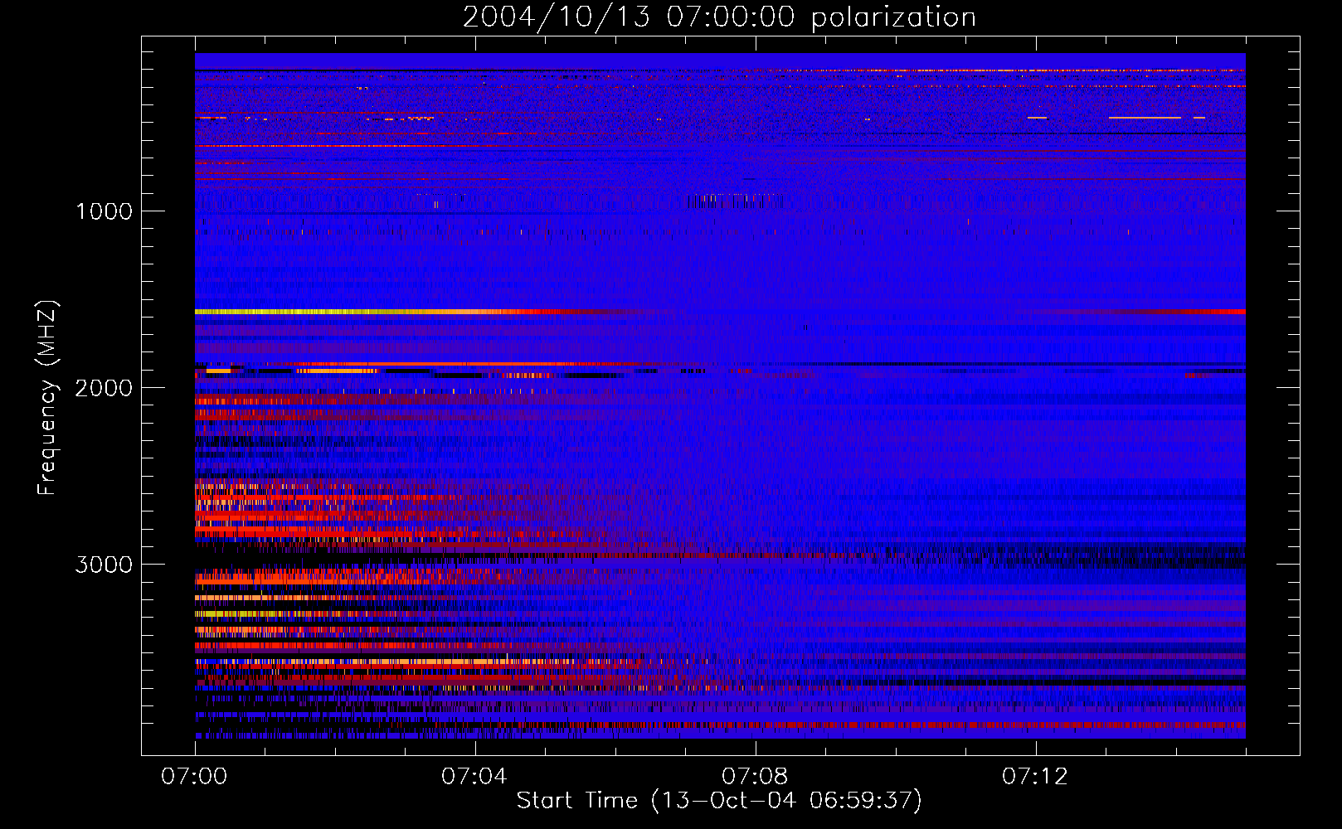Select the 1000 frequency axis label

click(x=104, y=211)
